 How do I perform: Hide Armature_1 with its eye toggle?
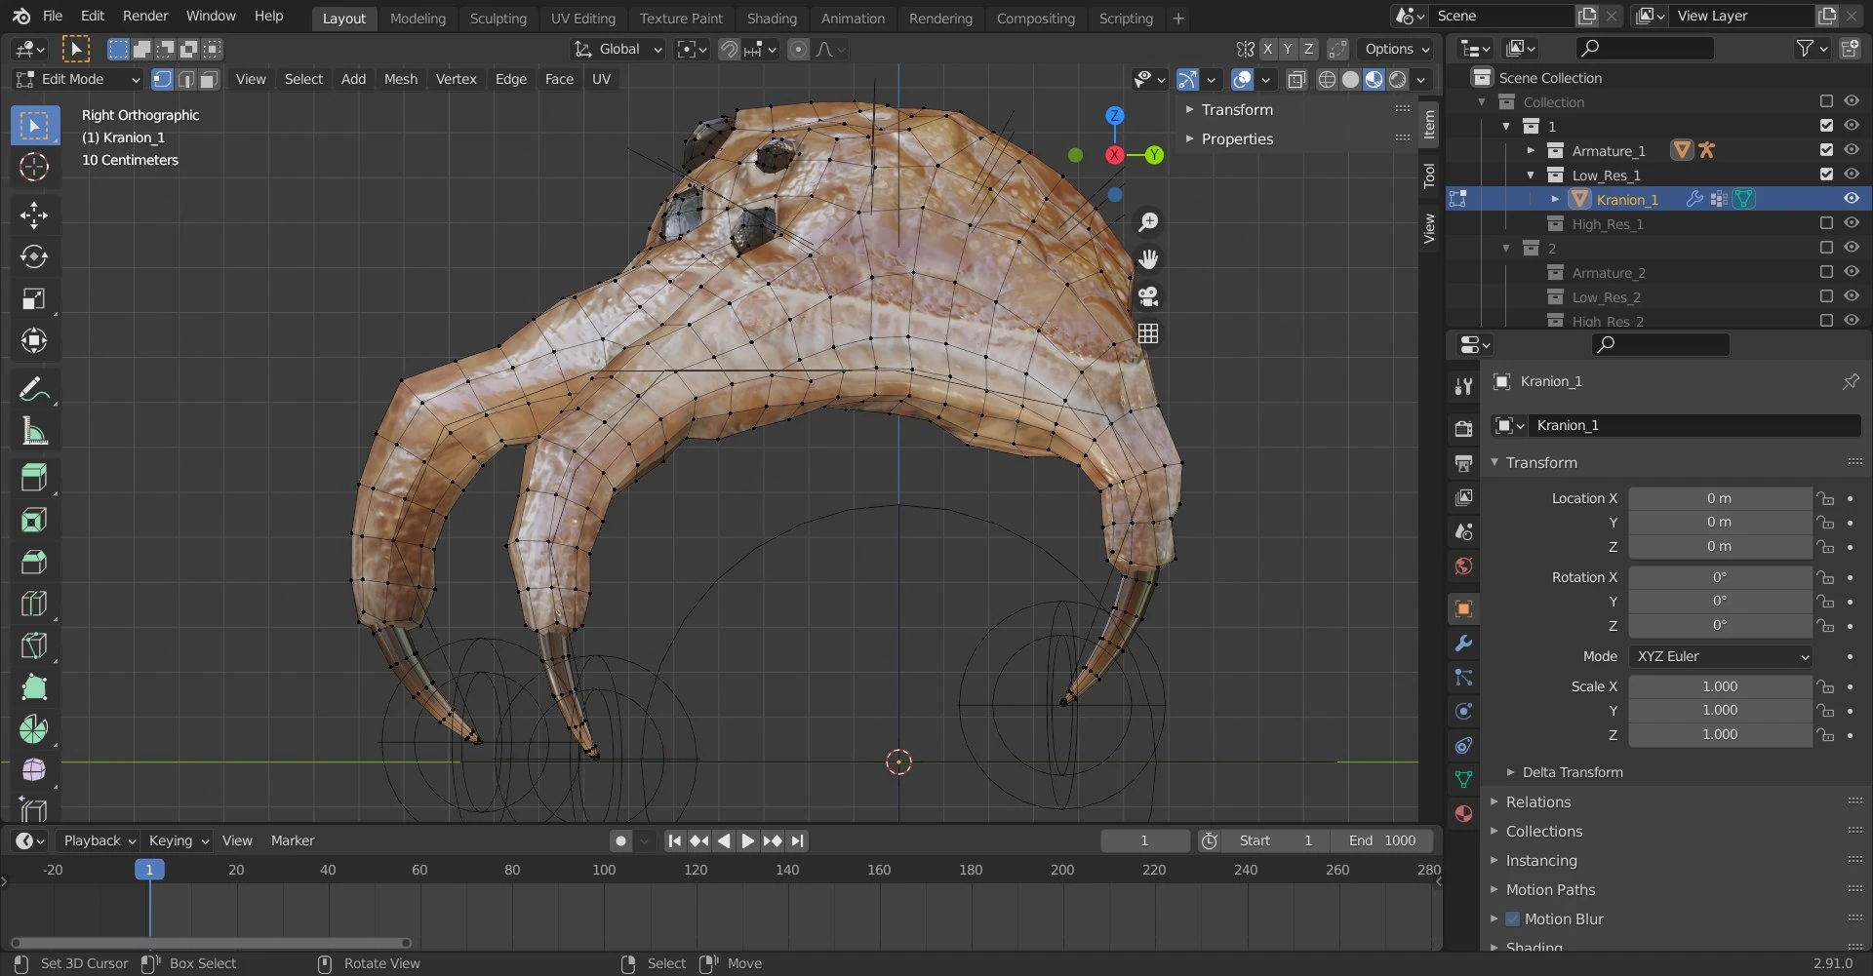click(x=1851, y=149)
